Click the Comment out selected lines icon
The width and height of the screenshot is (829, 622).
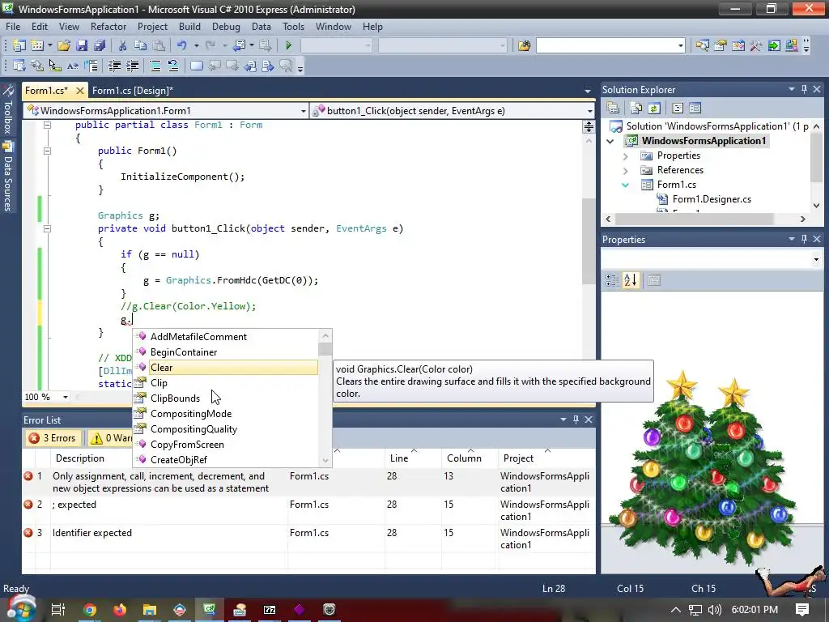(155, 66)
